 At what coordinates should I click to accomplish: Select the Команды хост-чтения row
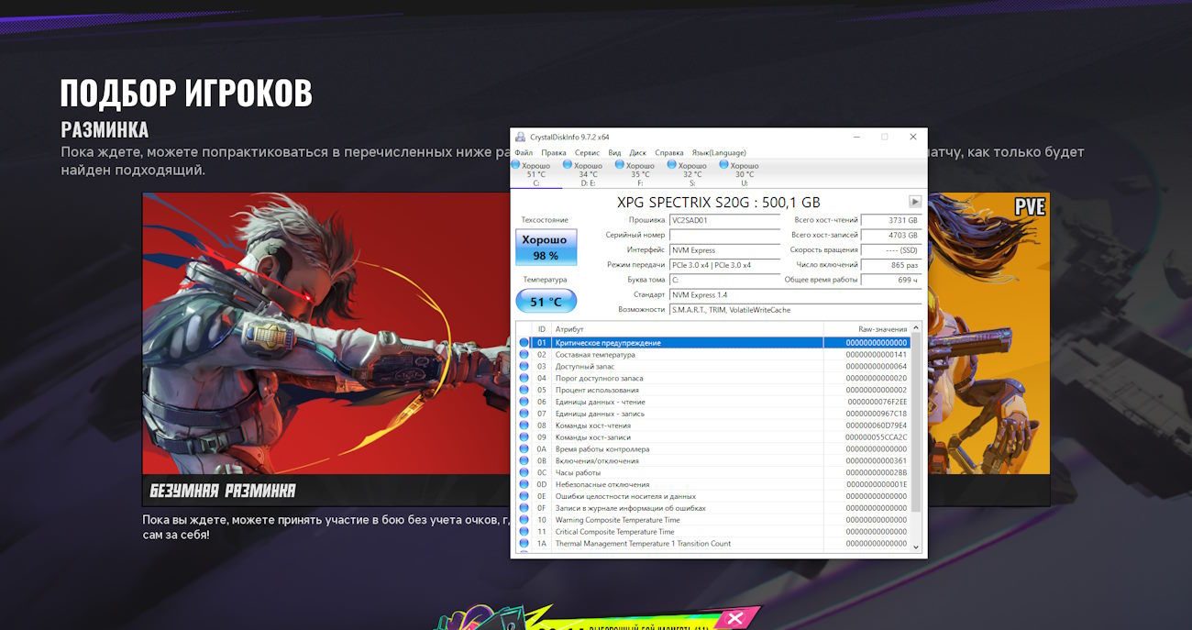(x=712, y=426)
